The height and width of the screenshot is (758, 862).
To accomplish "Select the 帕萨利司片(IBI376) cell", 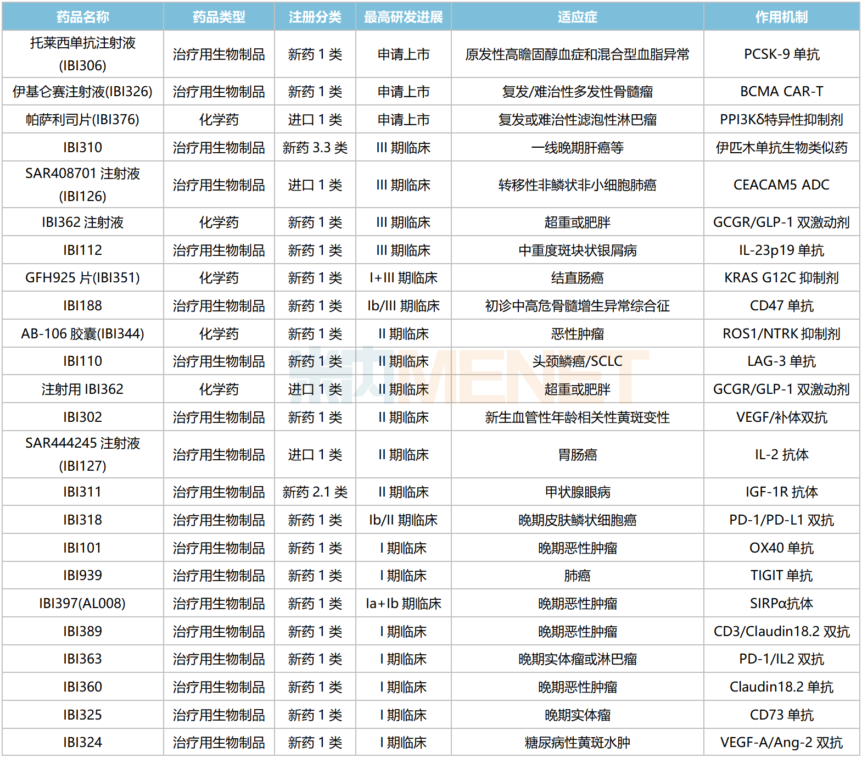I will pos(83,119).
